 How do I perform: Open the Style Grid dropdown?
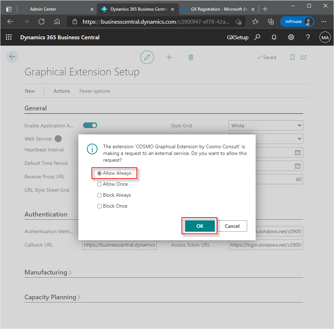point(266,126)
